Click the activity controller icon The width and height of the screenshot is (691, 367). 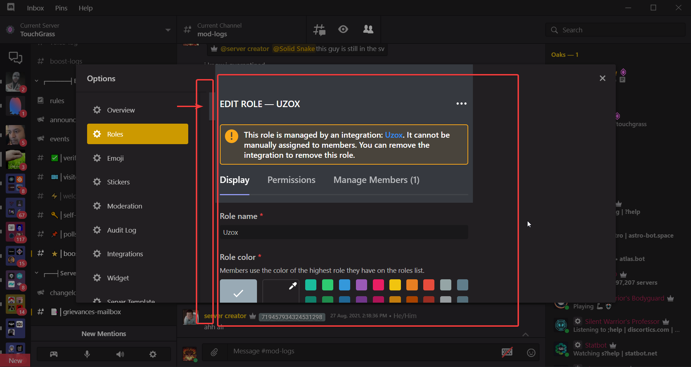54,354
